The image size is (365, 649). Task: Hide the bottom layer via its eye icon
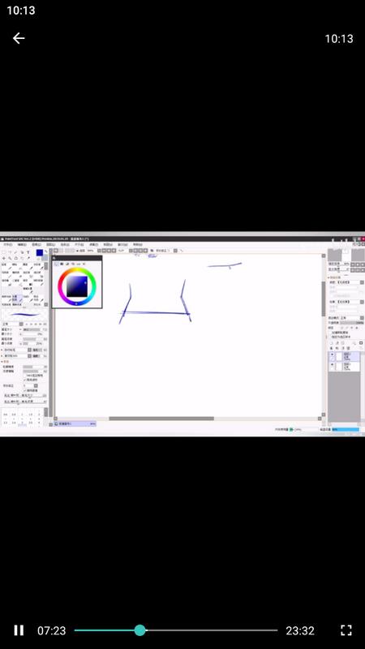point(332,364)
